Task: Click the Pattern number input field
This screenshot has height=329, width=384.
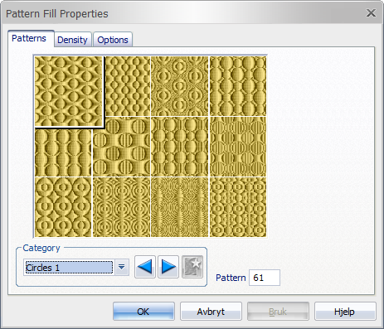Action: (x=265, y=278)
